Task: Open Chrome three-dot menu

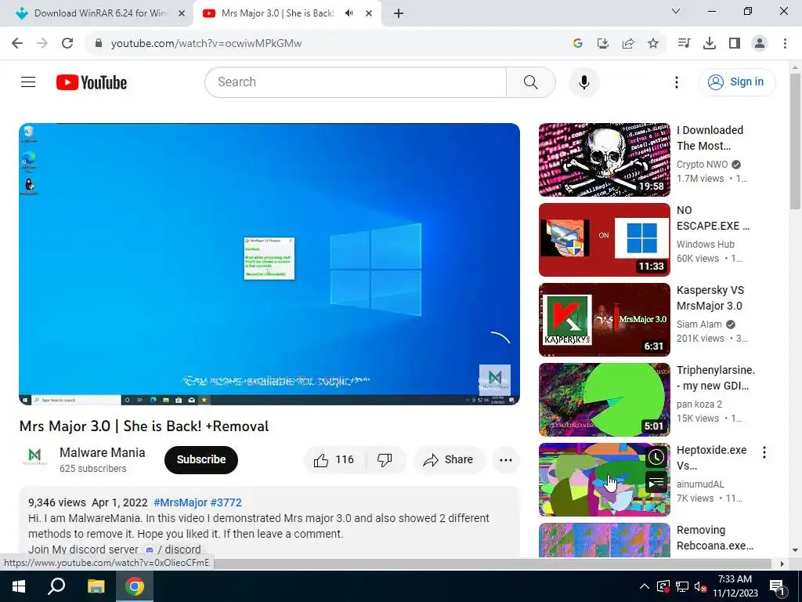Action: (x=785, y=43)
